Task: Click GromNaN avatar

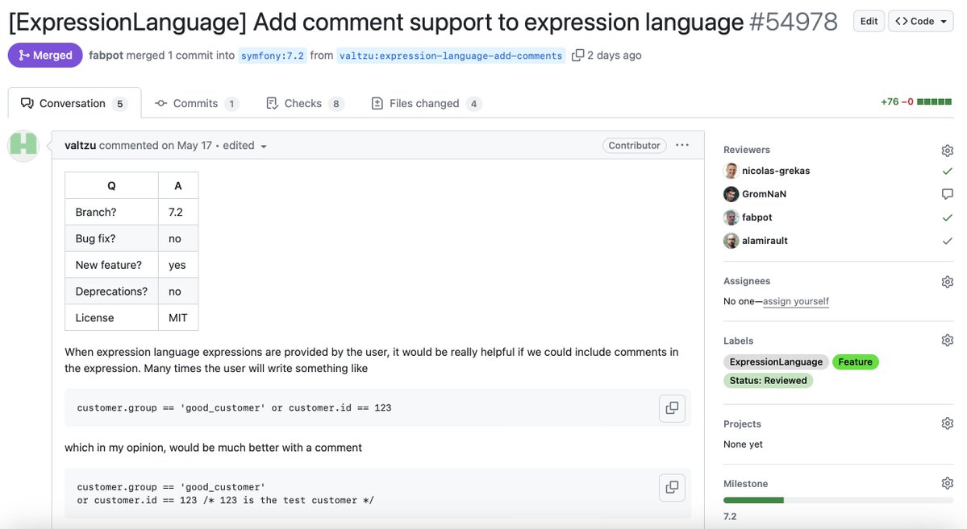Action: point(731,194)
